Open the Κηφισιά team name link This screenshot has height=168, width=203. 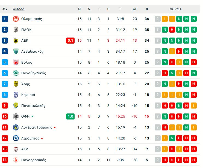28,95
